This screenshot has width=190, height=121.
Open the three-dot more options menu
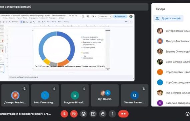pyautogui.click(x=112, y=114)
